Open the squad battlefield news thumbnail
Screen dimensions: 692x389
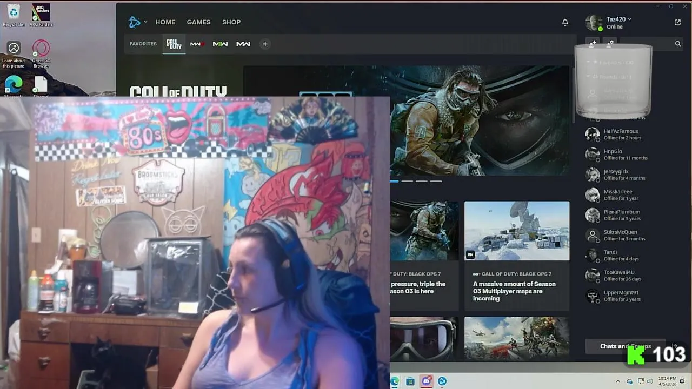coord(517,338)
